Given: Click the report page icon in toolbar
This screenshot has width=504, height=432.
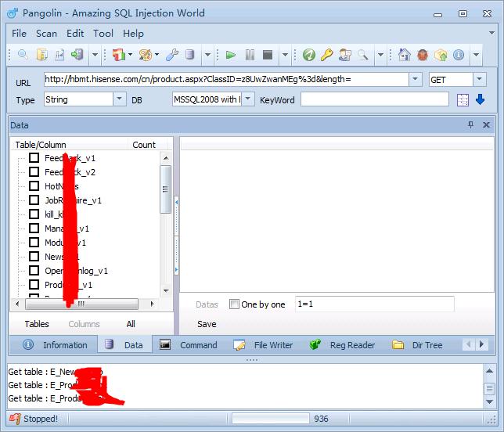Looking at the screenshot, I should pyautogui.click(x=59, y=55).
